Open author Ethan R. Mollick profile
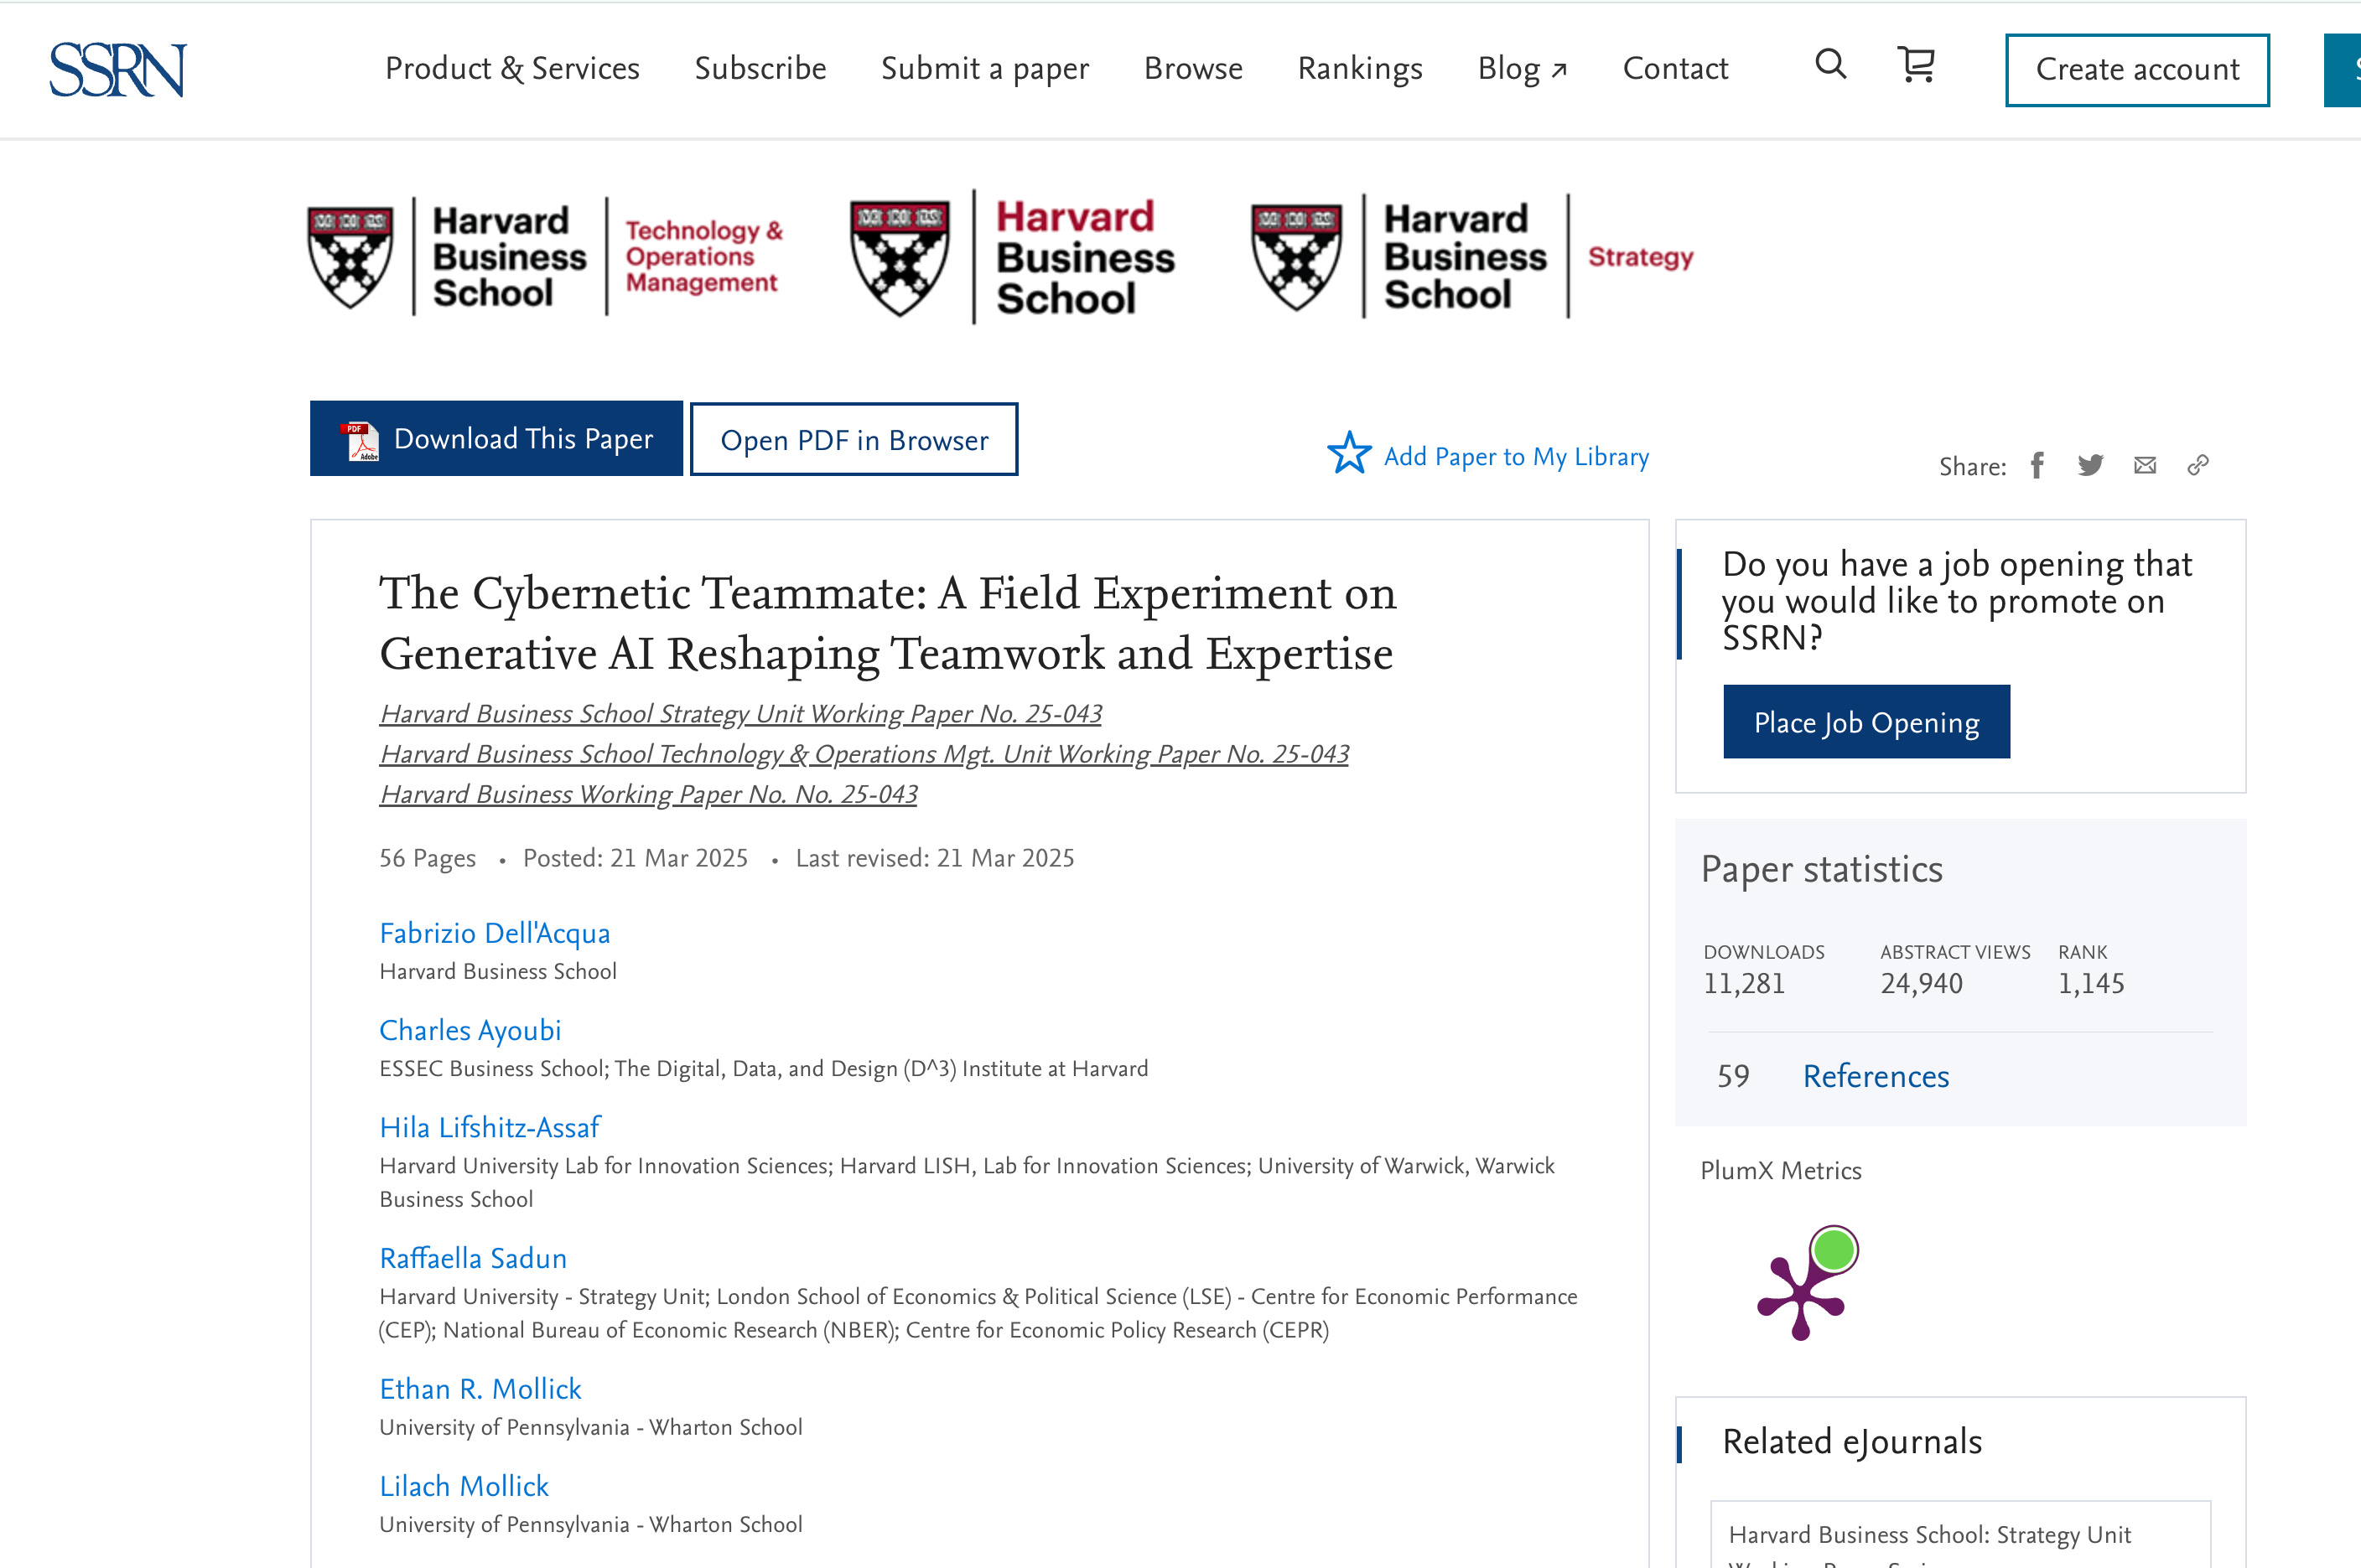Viewport: 2361px width, 1568px height. point(480,1389)
